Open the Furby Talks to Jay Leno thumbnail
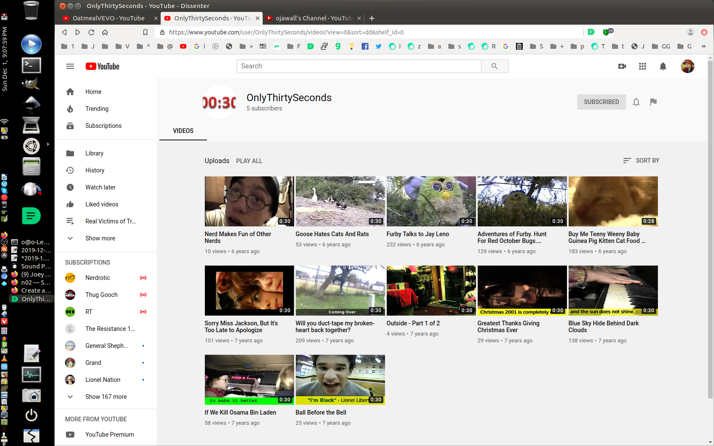 (431, 201)
